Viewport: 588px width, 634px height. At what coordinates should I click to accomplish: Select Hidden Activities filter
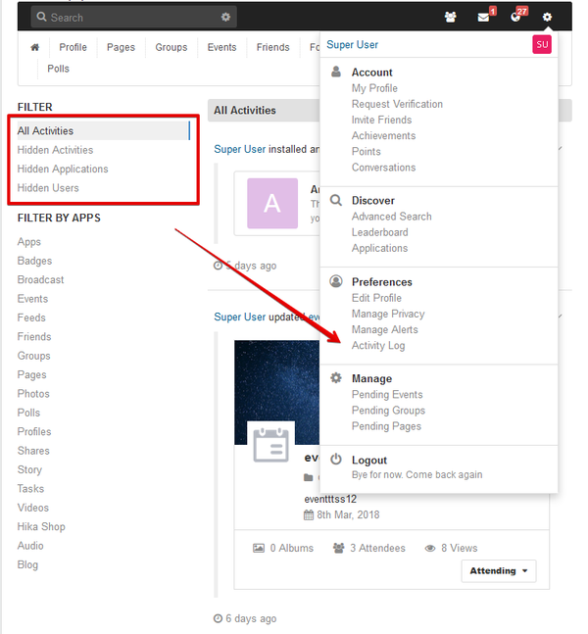click(x=55, y=150)
